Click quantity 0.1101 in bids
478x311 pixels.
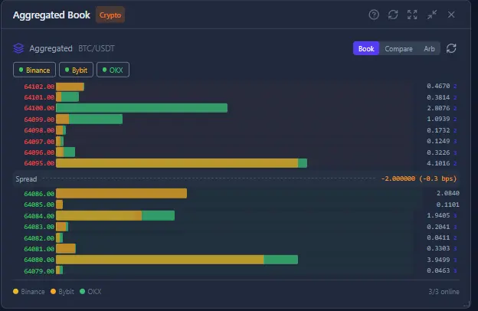click(448, 205)
